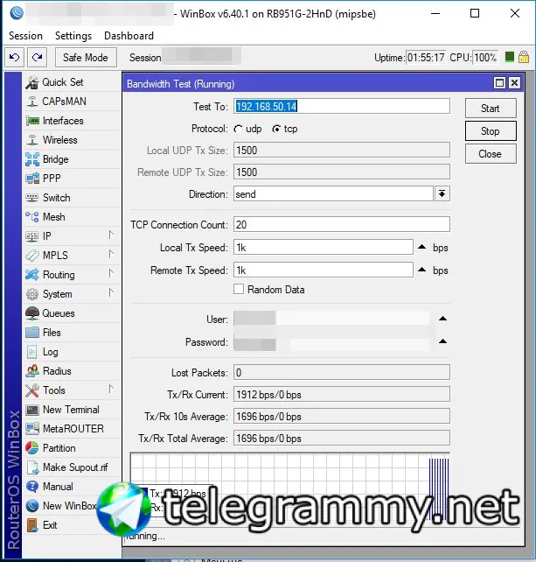Select the tcp protocol radio button
This screenshot has height=562, width=536.
[x=276, y=129]
